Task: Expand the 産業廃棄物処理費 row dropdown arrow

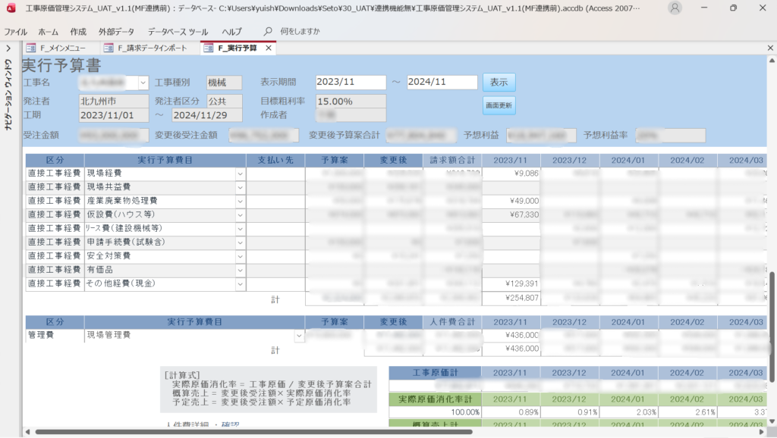Action: point(240,201)
